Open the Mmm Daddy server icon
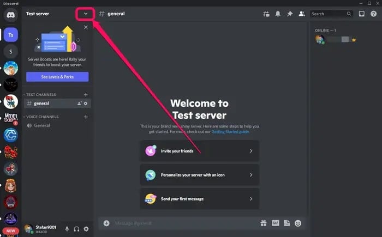 (x=11, y=118)
